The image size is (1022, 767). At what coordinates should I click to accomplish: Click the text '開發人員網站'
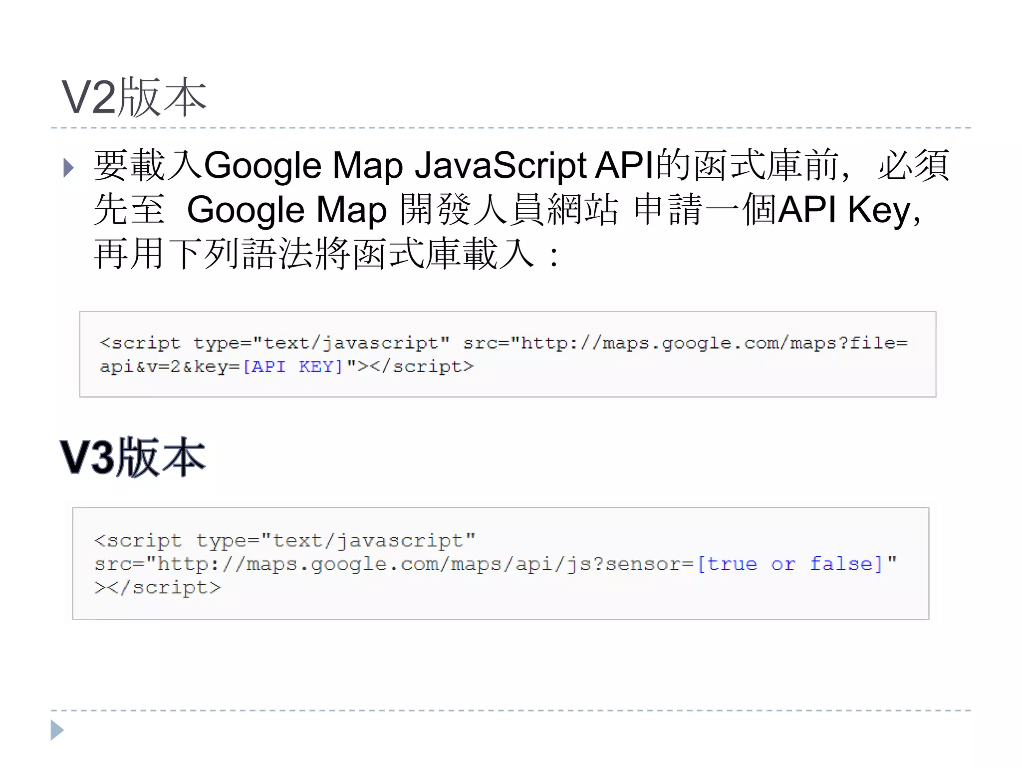coord(509,209)
